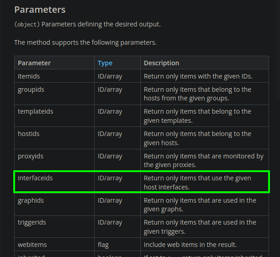Select the webitems parameter cell
This screenshot has width=280, height=257.
coord(32,245)
